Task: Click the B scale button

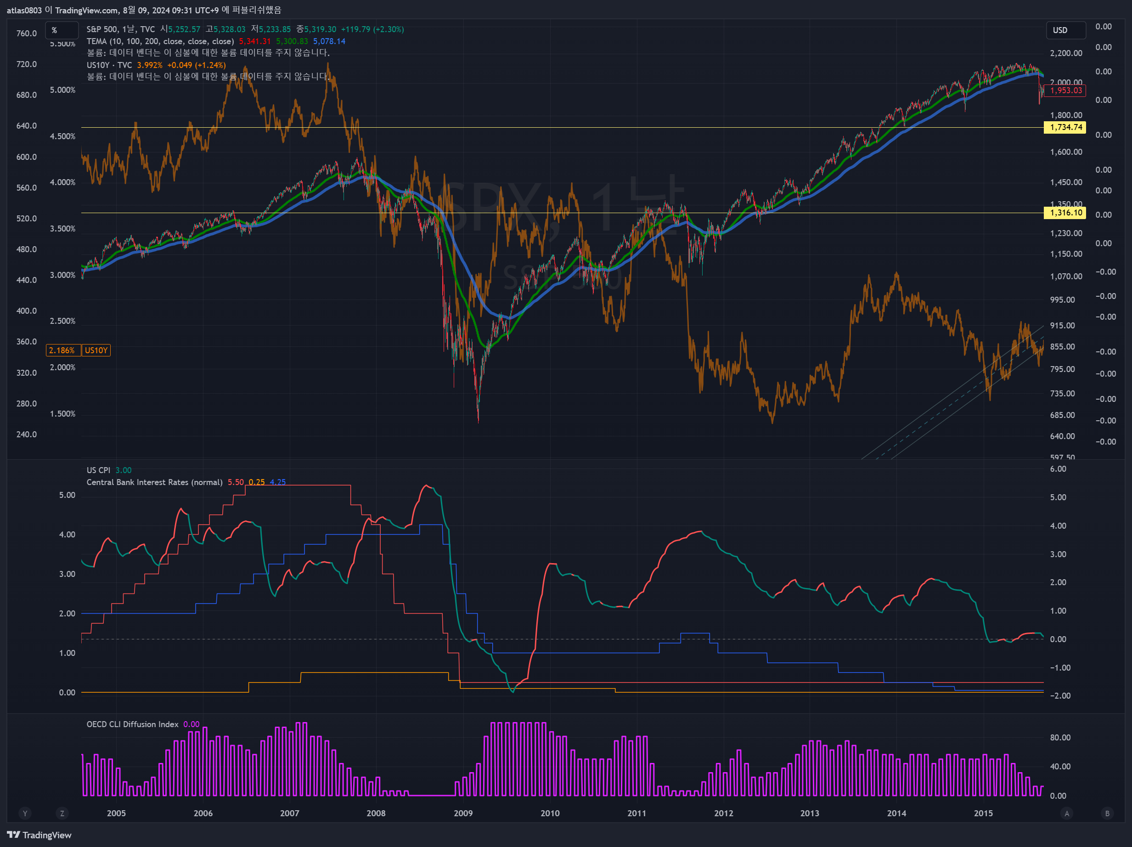Action: click(1107, 813)
